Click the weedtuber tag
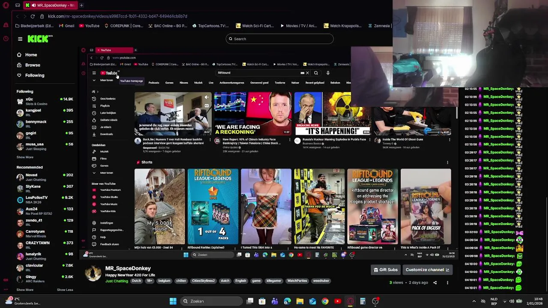Screen dimensions: 548x308 click(321, 281)
